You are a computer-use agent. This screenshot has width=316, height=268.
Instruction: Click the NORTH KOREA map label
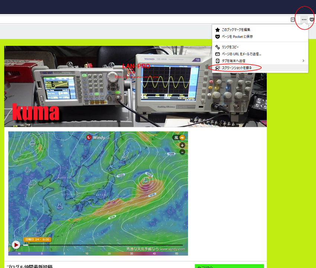[66, 178]
